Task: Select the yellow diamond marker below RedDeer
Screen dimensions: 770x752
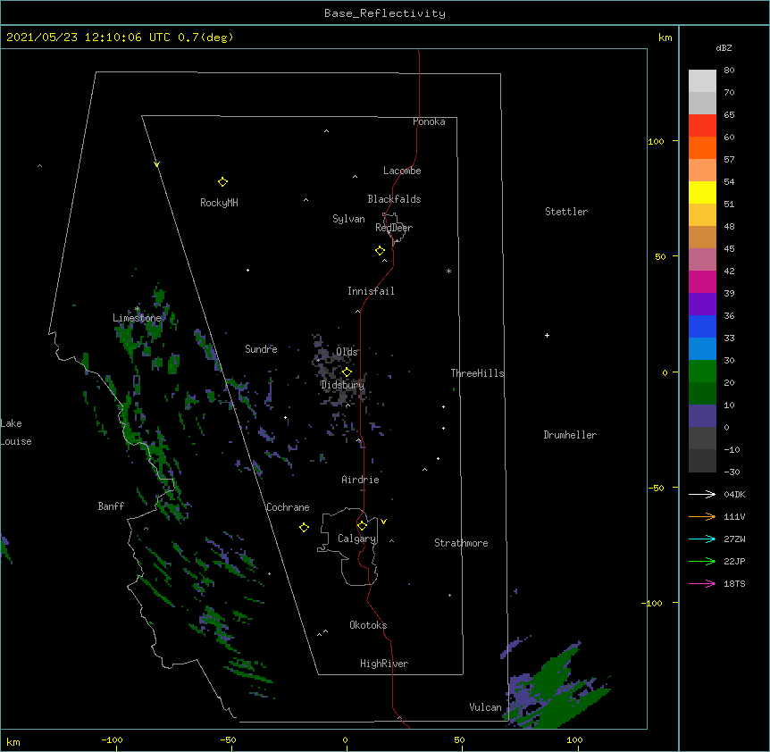Action: point(381,251)
